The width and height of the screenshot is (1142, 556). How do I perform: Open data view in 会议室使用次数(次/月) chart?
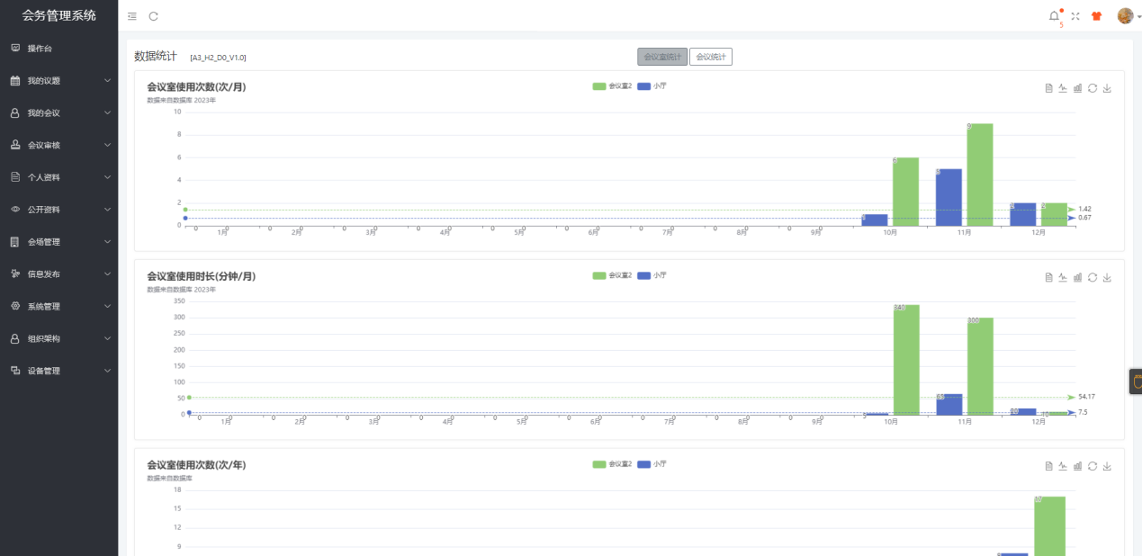[1048, 88]
